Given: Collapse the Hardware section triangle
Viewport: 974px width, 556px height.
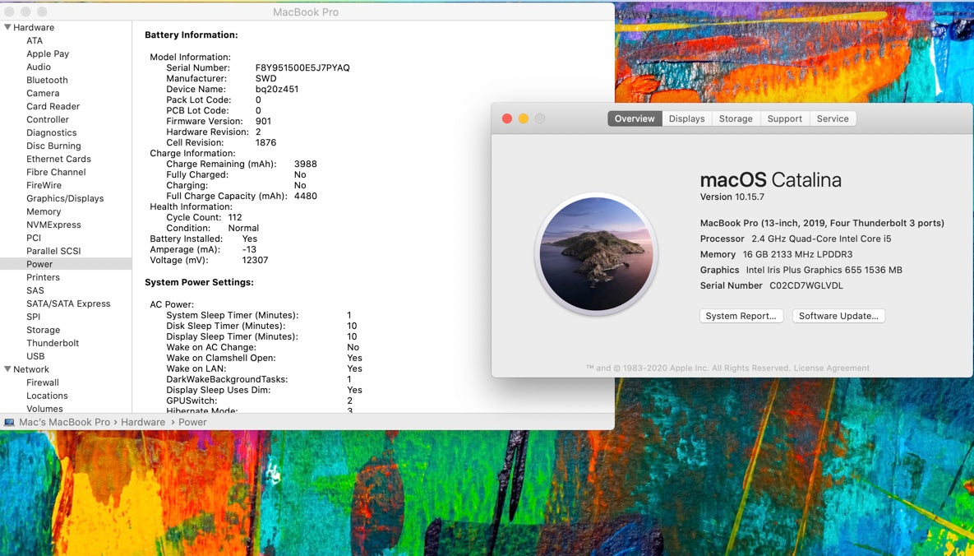Looking at the screenshot, I should (x=7, y=27).
